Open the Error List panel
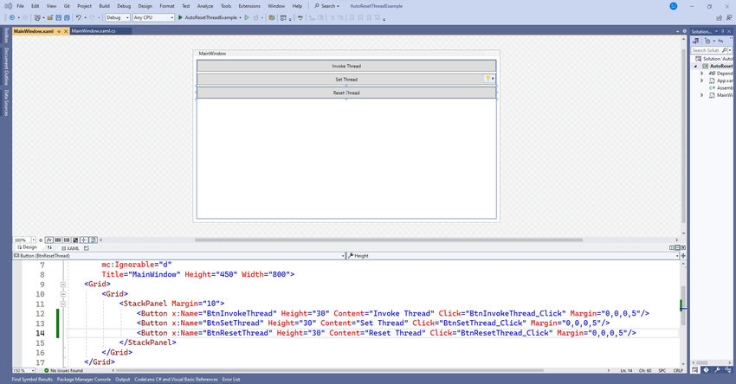The width and height of the screenshot is (736, 384). tap(231, 379)
